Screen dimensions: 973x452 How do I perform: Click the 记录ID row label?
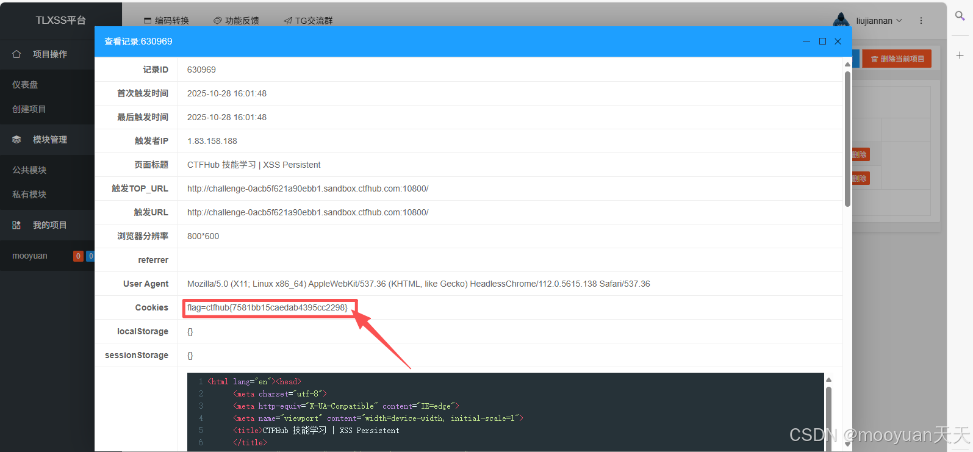click(x=156, y=70)
